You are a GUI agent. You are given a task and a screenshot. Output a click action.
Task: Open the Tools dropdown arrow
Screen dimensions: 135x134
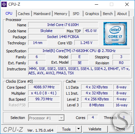pyautogui.click(x=79, y=129)
